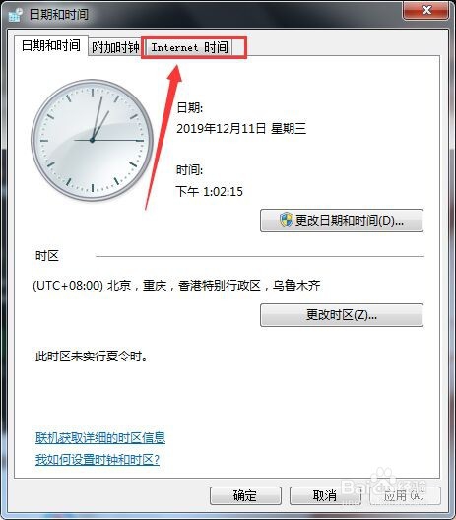The image size is (456, 520).
Task: Click the 此时区未实行夏令时 notice text
Action: [x=92, y=357]
